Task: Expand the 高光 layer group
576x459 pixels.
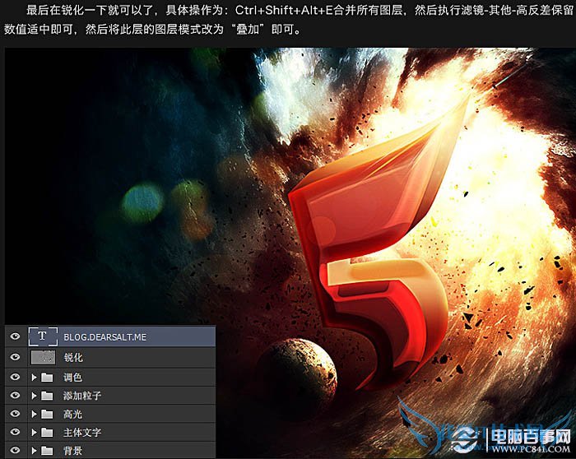Action: [x=35, y=414]
